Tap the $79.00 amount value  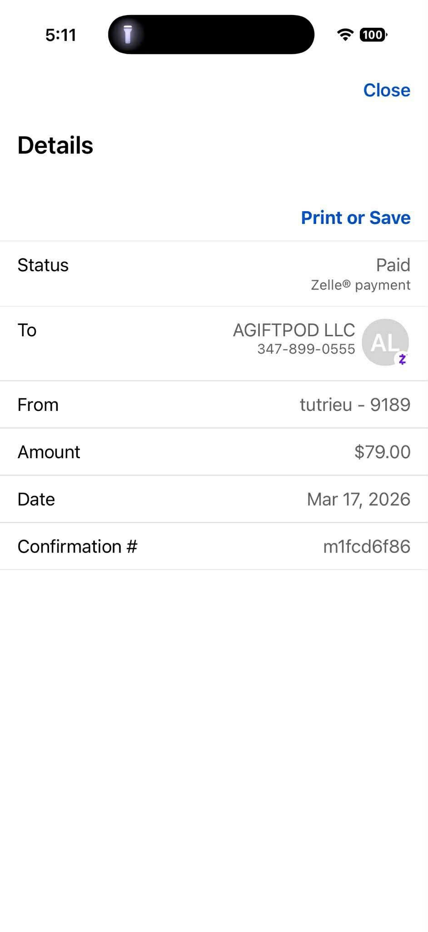coord(382,452)
